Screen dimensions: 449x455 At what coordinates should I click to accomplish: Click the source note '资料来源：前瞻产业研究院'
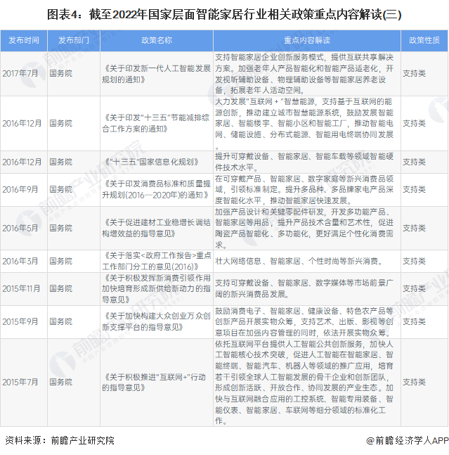point(60,440)
